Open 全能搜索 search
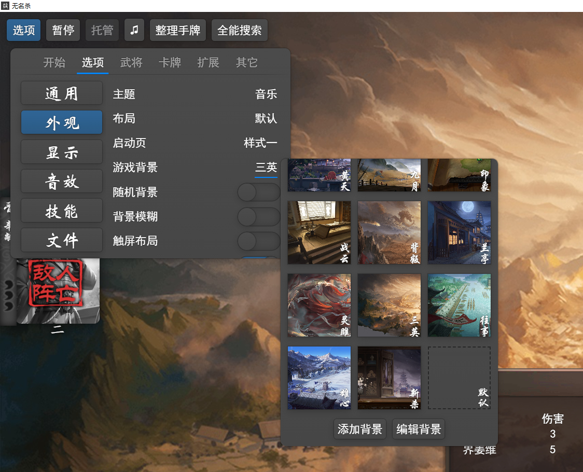Image resolution: width=583 pixels, height=472 pixels. [x=240, y=30]
